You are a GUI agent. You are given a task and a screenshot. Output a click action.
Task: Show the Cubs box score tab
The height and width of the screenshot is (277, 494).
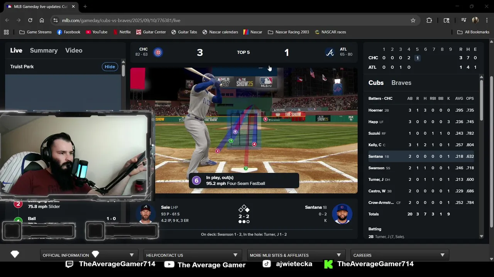tap(376, 83)
